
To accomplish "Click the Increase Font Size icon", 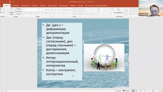I will coord(46,10).
